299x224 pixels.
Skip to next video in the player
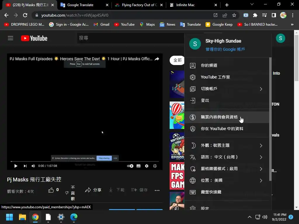click(x=25, y=166)
